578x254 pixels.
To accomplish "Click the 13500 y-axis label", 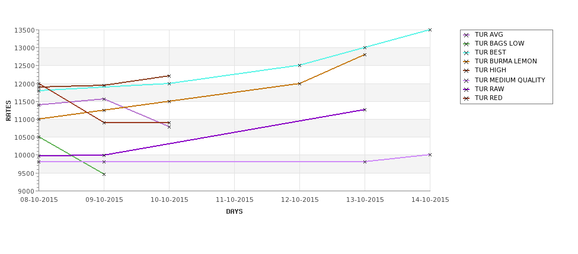I will (24, 30).
